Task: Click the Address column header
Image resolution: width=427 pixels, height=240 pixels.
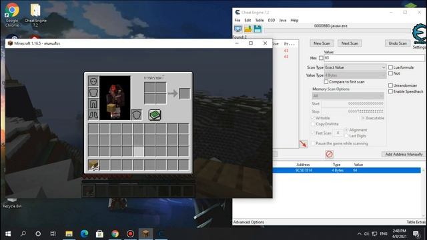Action: 303,165
